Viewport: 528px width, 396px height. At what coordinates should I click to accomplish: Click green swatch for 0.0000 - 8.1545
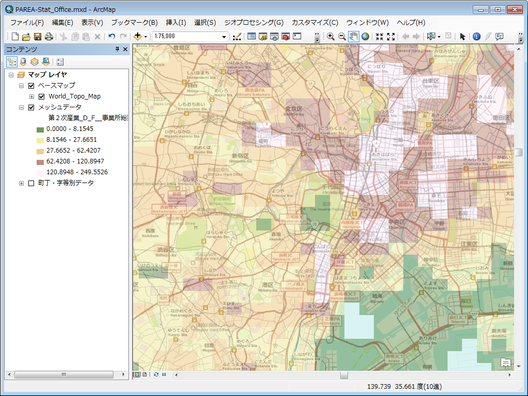(x=40, y=129)
